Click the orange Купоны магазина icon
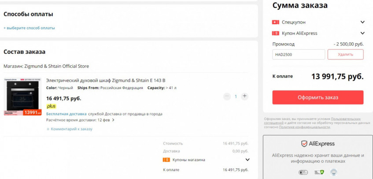 pos(166,160)
